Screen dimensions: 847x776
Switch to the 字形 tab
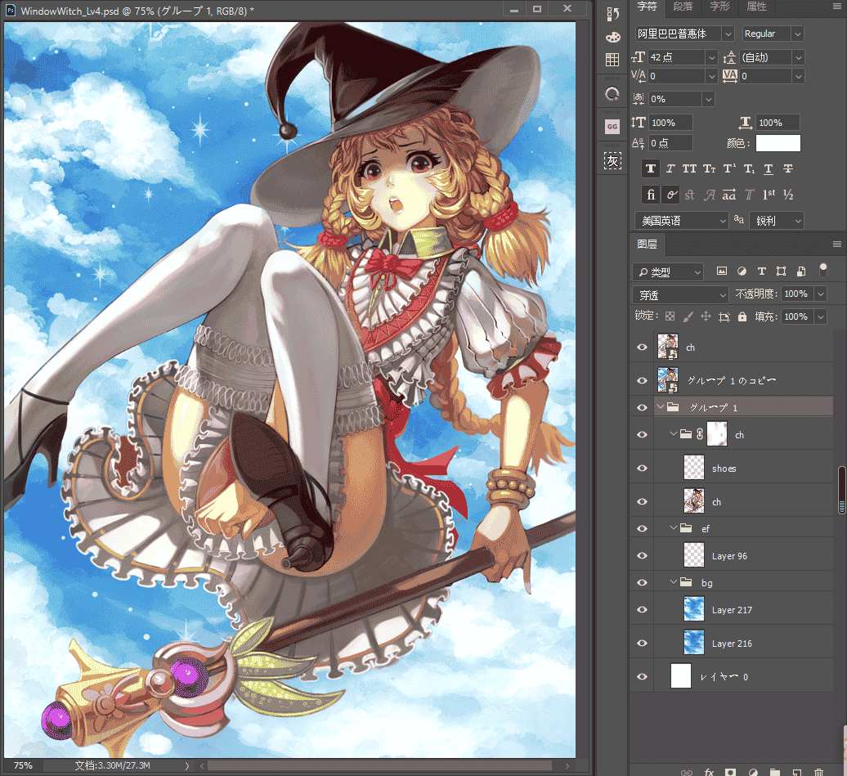[x=719, y=7]
